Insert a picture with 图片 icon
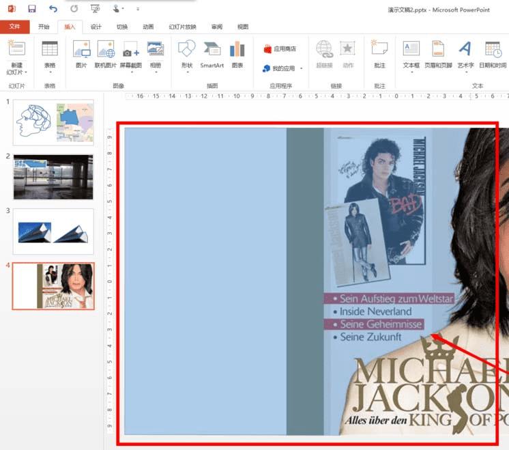Viewport: 509px width, 450px height. pyautogui.click(x=81, y=54)
